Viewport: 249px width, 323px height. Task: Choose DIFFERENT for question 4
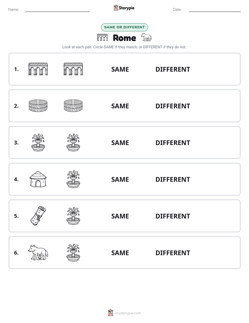[173, 179]
